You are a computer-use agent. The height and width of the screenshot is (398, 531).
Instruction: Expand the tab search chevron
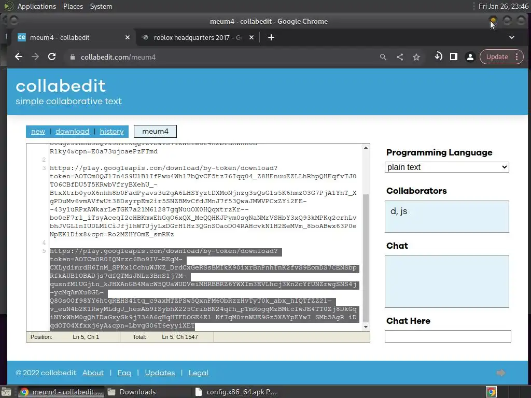point(512,37)
